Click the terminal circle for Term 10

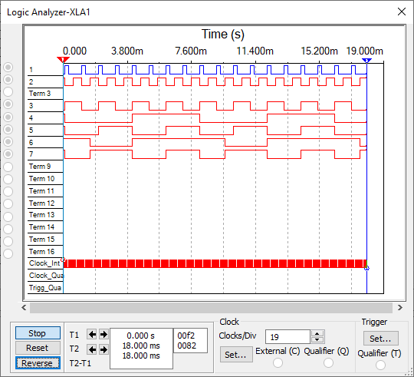8,179
